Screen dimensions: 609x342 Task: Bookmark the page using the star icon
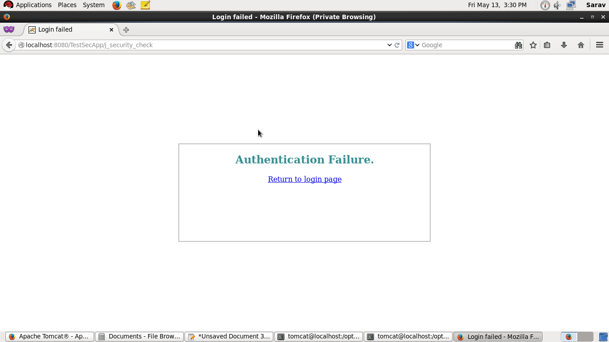533,45
